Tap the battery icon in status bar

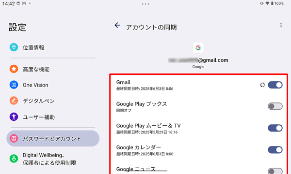(x=272, y=3)
